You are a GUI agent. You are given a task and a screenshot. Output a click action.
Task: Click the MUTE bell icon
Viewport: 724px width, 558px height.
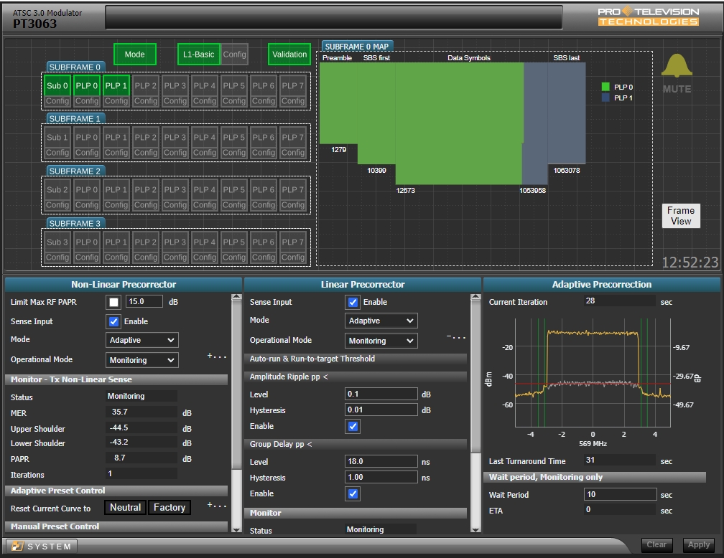point(676,67)
